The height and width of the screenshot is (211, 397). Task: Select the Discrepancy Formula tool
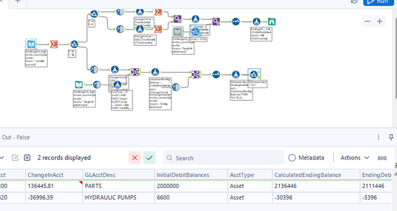pyautogui.click(x=236, y=75)
